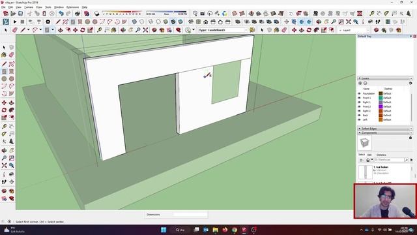Expand the Soften Edges panel

385,129
